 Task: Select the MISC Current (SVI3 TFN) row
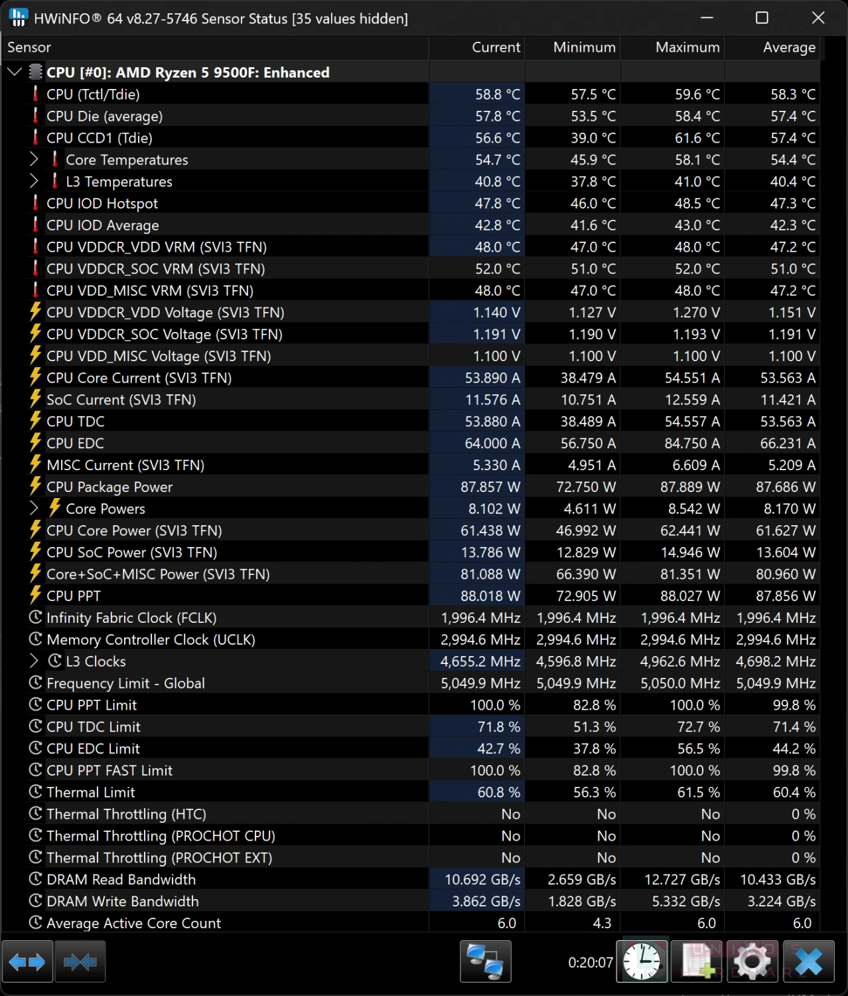(411, 465)
